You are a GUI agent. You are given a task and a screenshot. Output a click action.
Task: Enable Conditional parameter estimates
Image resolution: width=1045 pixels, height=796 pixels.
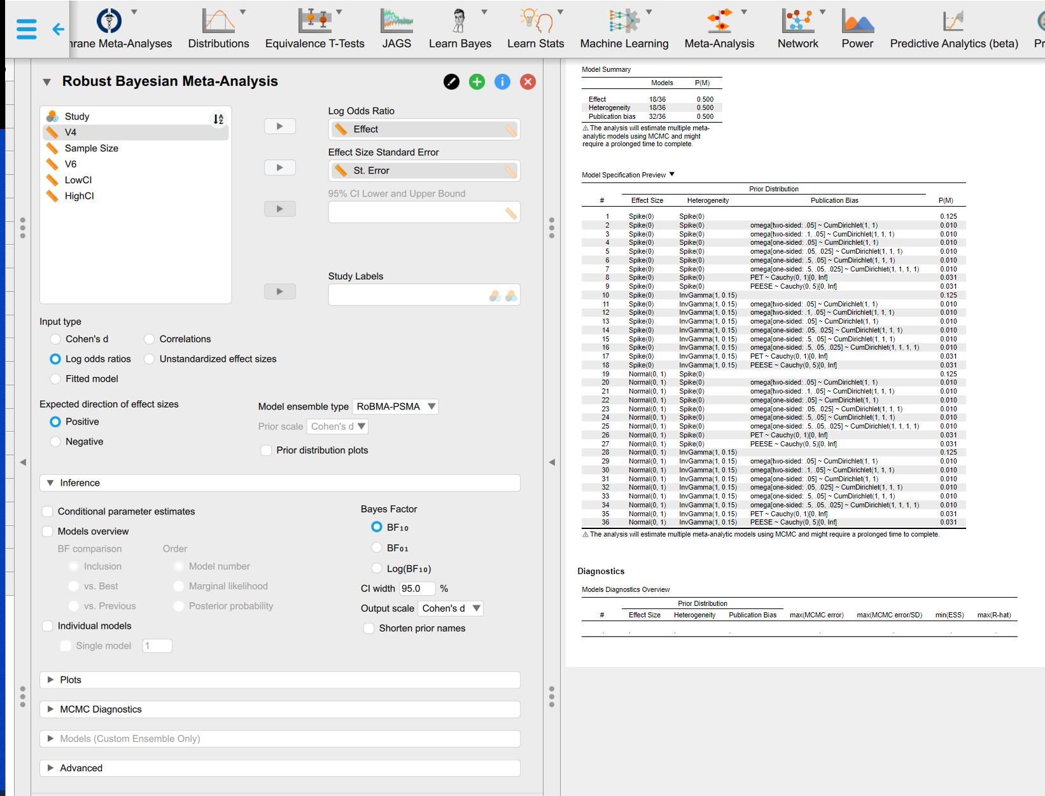coord(48,511)
